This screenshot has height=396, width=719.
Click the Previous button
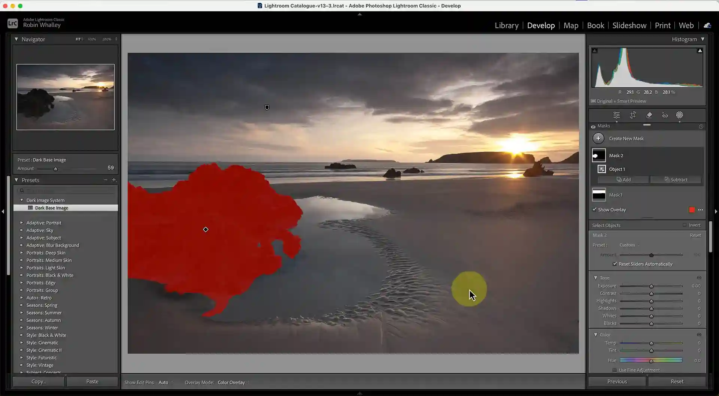tap(617, 381)
